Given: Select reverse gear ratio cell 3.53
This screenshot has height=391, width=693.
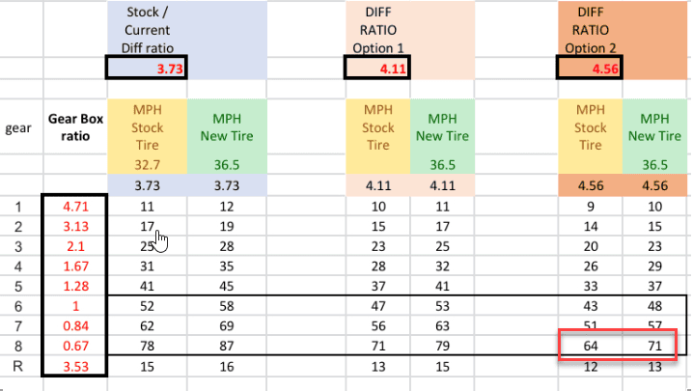Looking at the screenshot, I should click(x=75, y=366).
